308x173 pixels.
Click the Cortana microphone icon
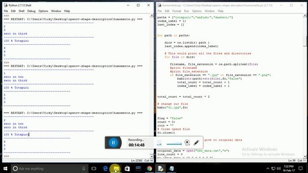point(84,169)
